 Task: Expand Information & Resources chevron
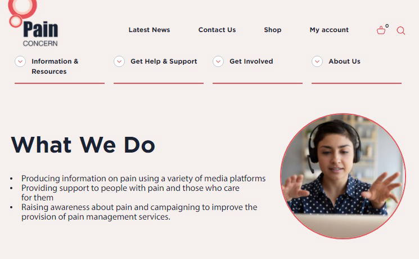pyautogui.click(x=20, y=61)
